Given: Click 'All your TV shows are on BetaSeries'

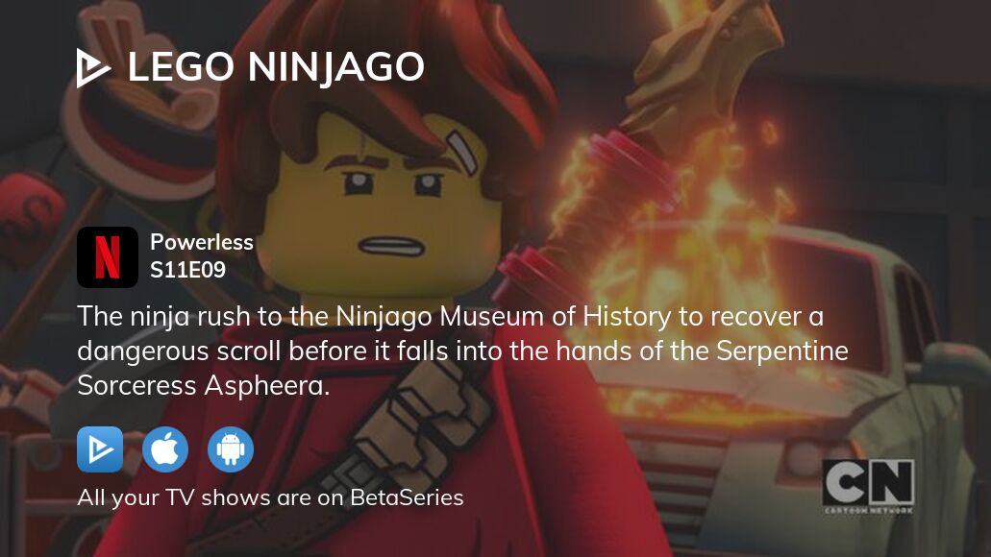Looking at the screenshot, I should (270, 497).
